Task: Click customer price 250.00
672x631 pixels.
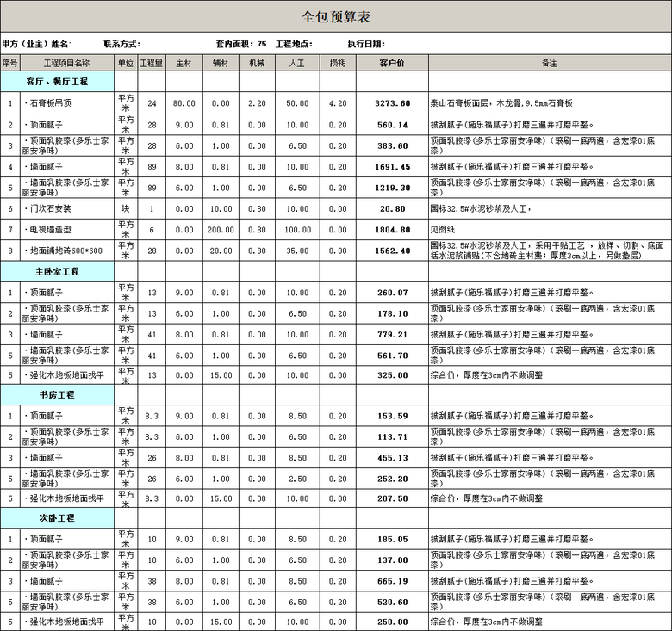Action: click(x=392, y=622)
